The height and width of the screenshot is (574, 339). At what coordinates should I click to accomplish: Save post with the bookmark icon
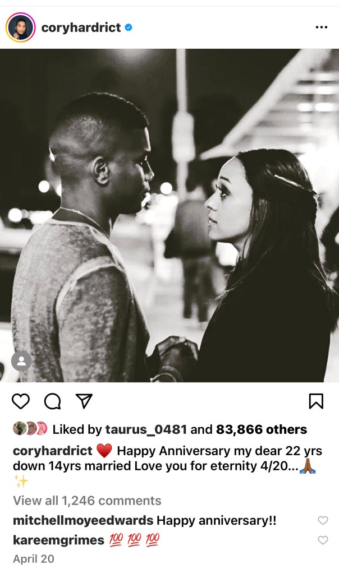[x=316, y=401]
